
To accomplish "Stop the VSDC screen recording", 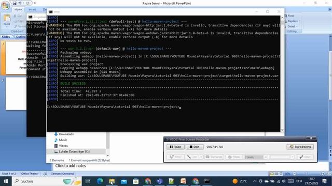I will [195, 147].
